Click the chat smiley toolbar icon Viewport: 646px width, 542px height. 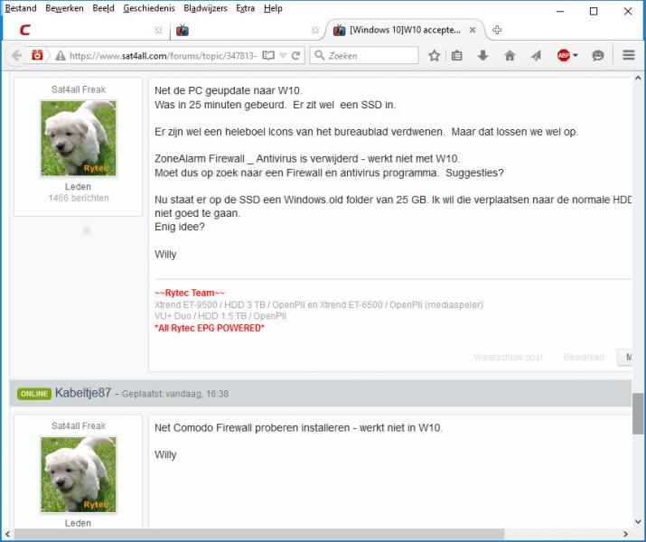(x=598, y=55)
